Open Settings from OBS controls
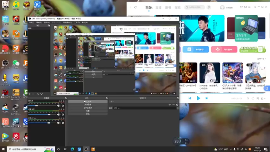 click(x=88, y=111)
